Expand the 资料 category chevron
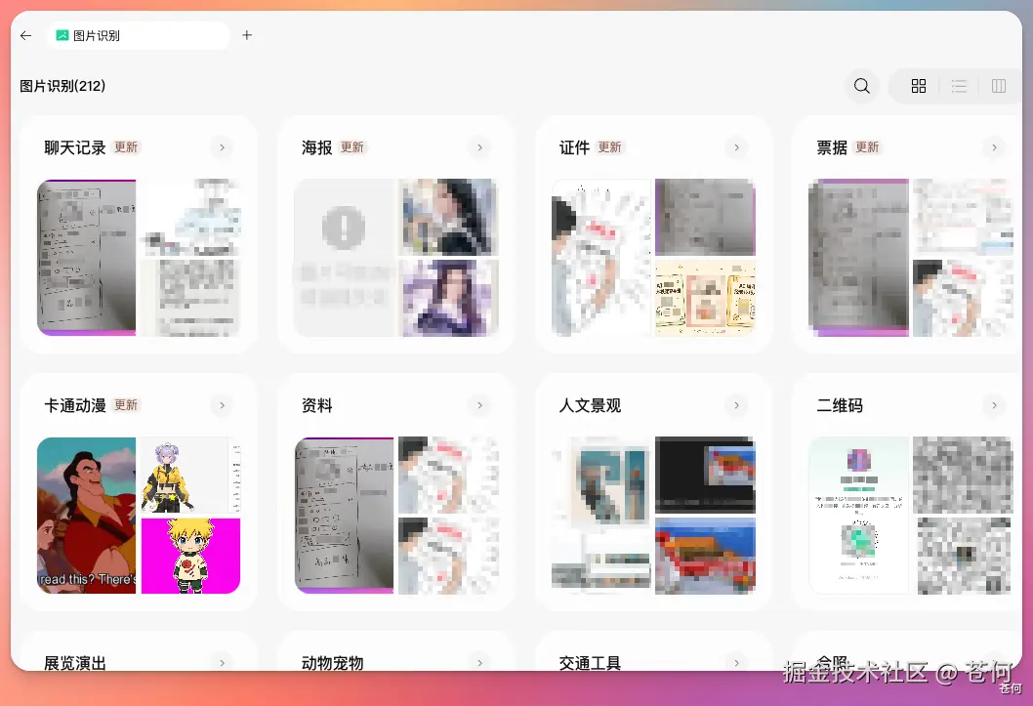Image resolution: width=1033 pixels, height=706 pixels. tap(479, 405)
